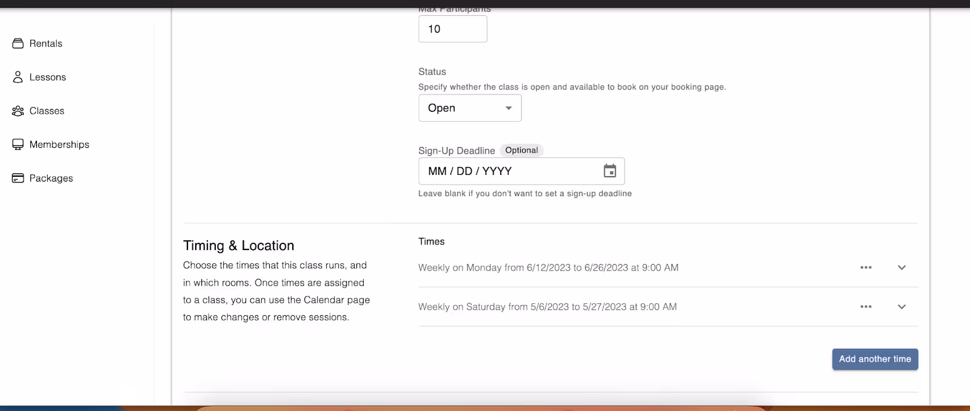
Task: Click the Rentals sidebar icon
Action: coord(18,44)
